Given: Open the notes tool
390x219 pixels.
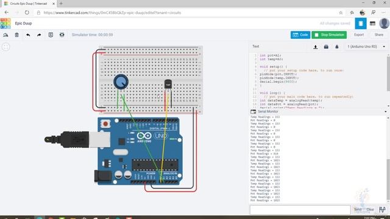Looking at the screenshot, I should (x=51, y=35).
